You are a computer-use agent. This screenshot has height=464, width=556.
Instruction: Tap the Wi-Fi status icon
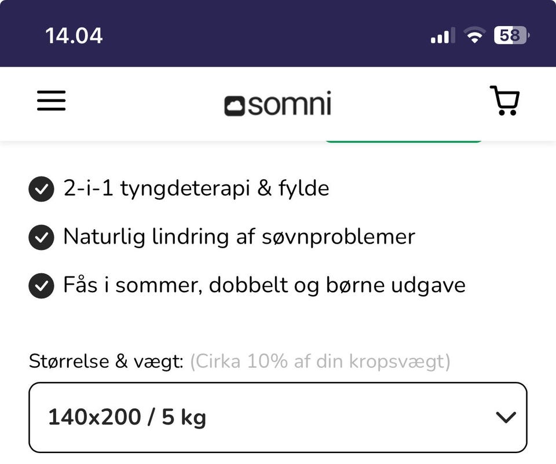coord(475,35)
